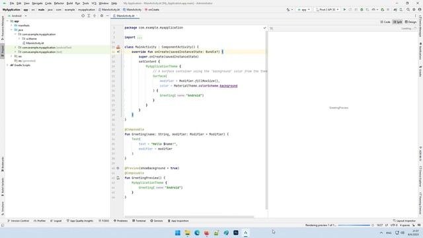
Task: Switch editor to Design view mode
Action: pos(410,22)
